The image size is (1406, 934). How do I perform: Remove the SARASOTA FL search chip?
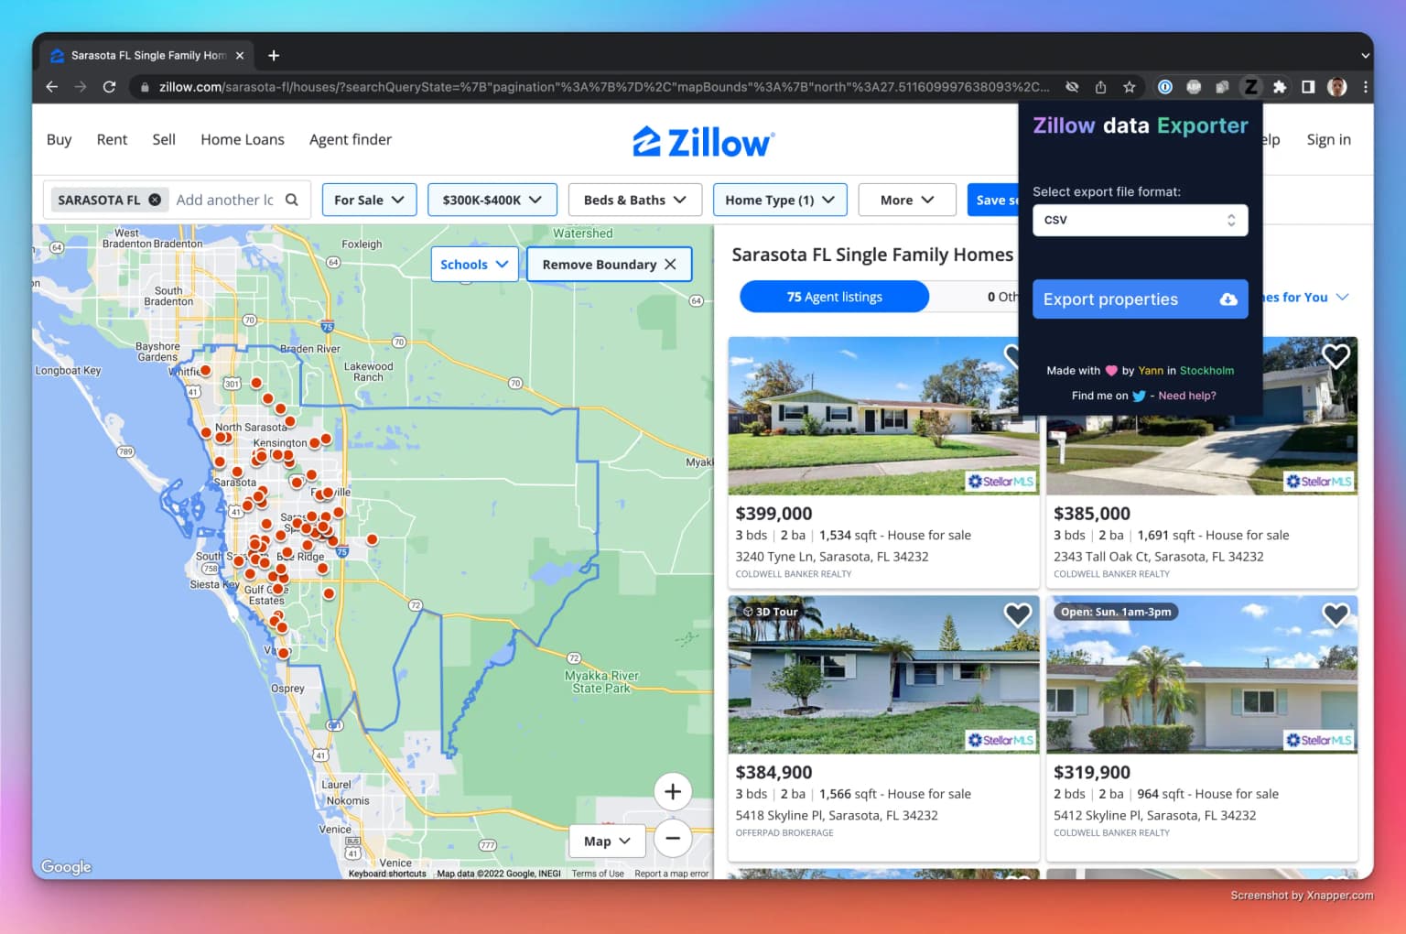[155, 200]
